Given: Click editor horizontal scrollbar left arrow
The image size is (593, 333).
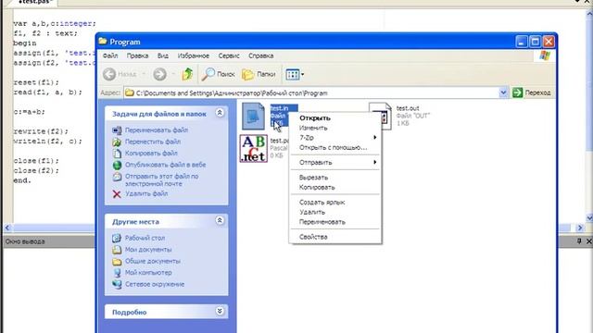Looking at the screenshot, I should [x=7, y=228].
